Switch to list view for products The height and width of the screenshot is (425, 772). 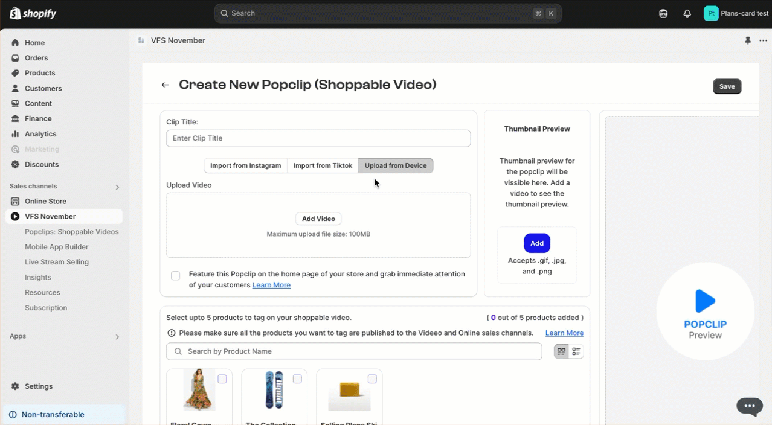576,351
